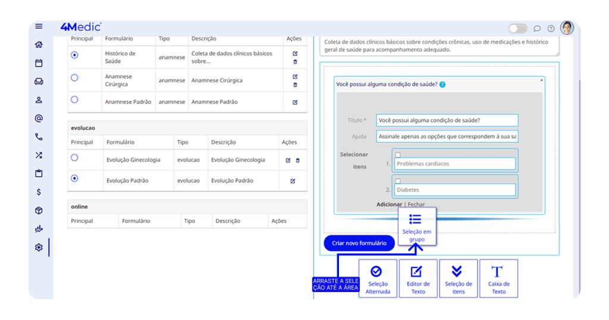Open the phone icon in sidebar
The image size is (609, 320).
pos(39,137)
